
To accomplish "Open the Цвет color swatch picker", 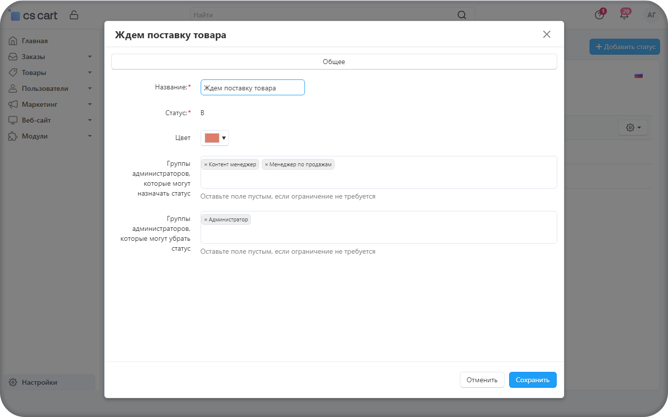I will [215, 138].
